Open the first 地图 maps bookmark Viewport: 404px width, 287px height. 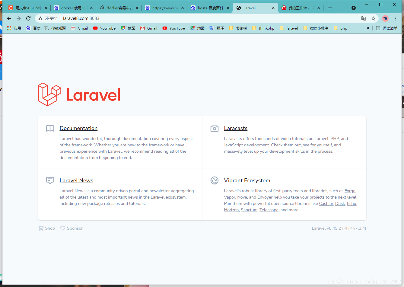point(128,28)
